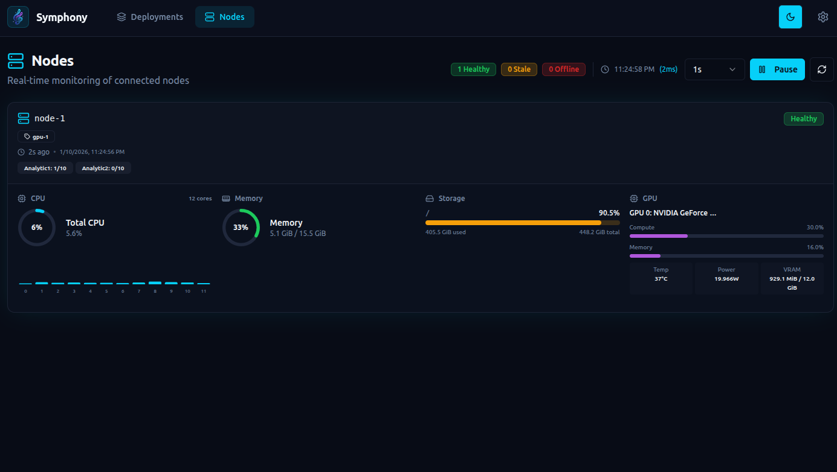Click the 90.5% storage percentage

tap(609, 213)
